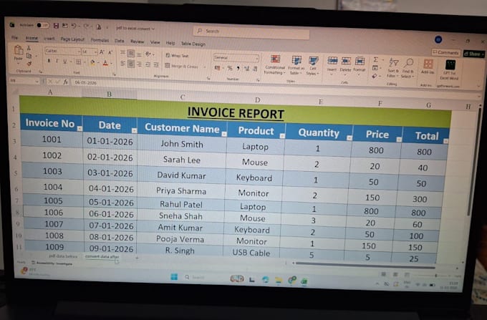Click the Paste clipboard icon
The image size is (487, 320).
(x=19, y=50)
